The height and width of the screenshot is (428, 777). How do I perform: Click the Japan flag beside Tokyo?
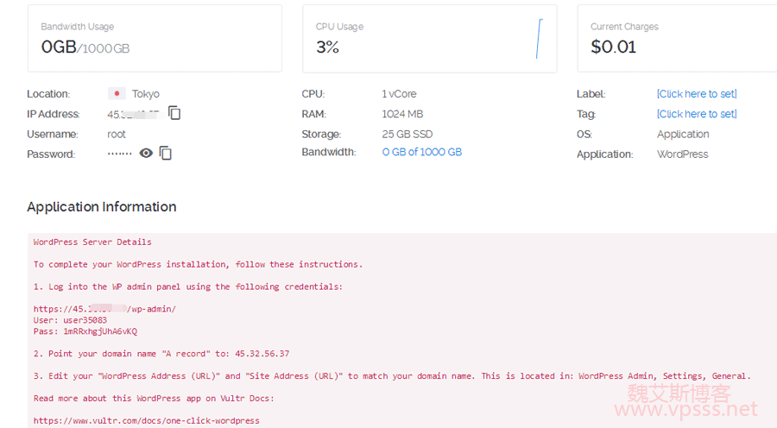click(x=117, y=94)
